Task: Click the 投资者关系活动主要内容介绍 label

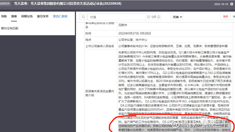Action: (100, 93)
